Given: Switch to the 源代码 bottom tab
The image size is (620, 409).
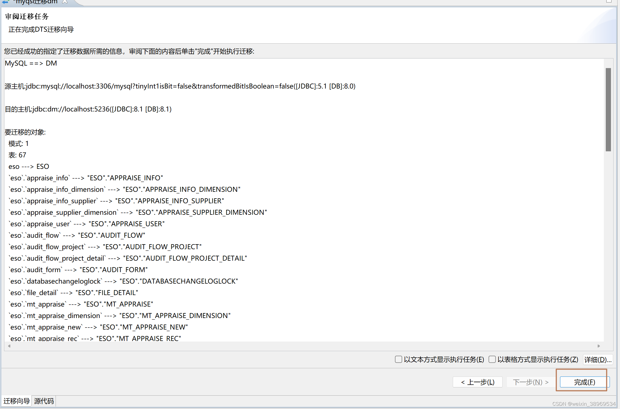Looking at the screenshot, I should tap(44, 401).
